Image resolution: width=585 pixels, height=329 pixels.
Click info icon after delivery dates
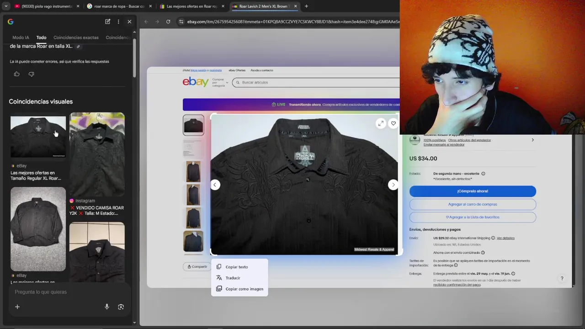point(513,274)
